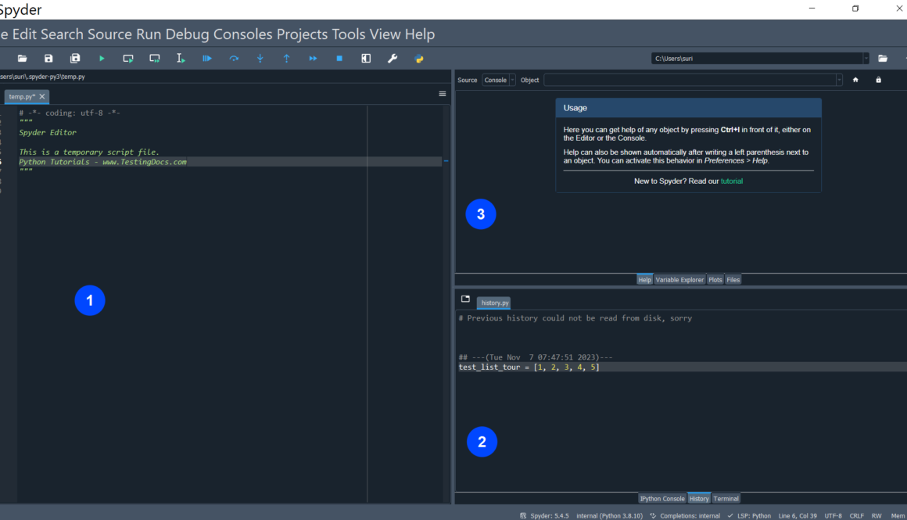Click the Step into function icon
907x520 pixels.
click(x=260, y=59)
